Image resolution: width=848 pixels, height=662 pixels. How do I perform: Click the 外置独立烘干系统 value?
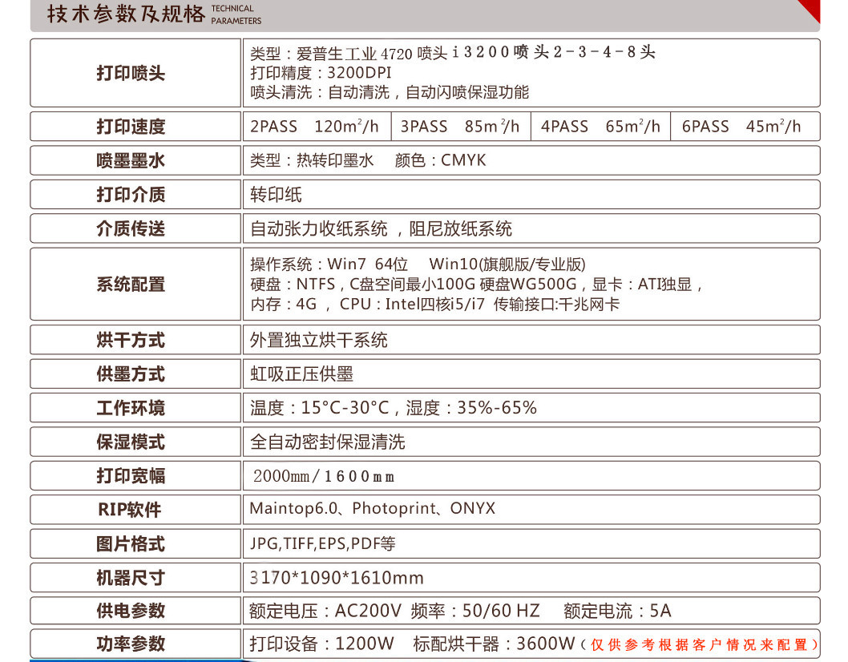pyautogui.click(x=321, y=339)
